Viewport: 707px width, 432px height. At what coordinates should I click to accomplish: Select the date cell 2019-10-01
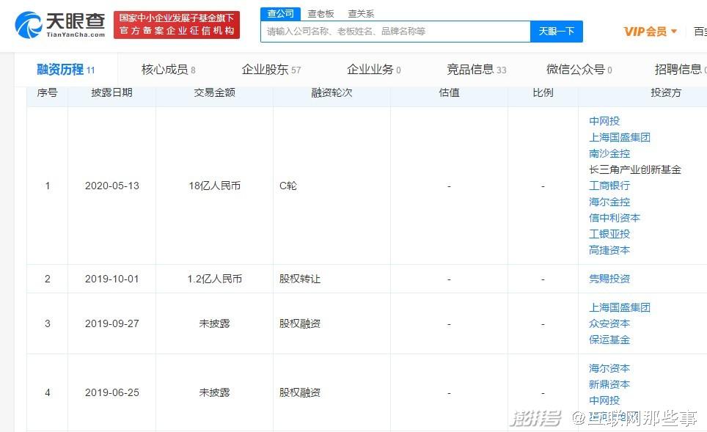[x=111, y=279]
